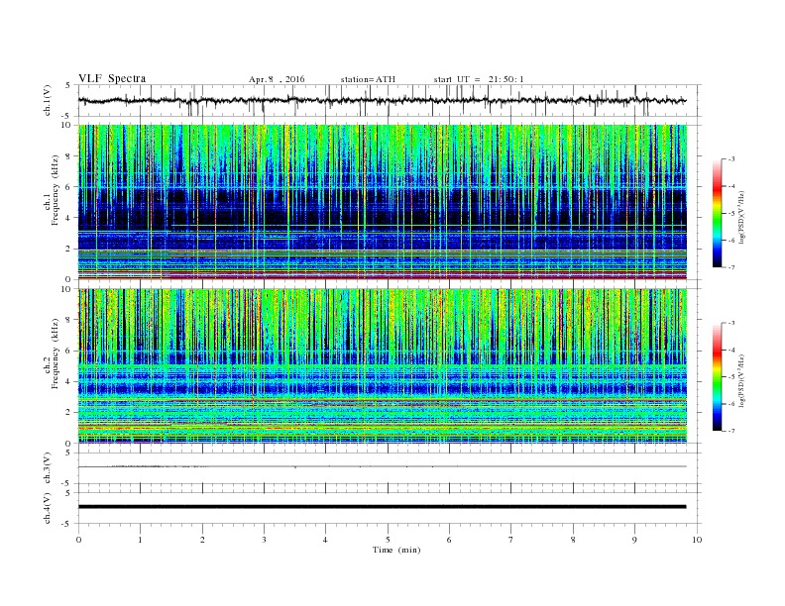Select the date text "Apr. 8, 2016"
This screenshot has width=785, height=606.
coord(277,79)
